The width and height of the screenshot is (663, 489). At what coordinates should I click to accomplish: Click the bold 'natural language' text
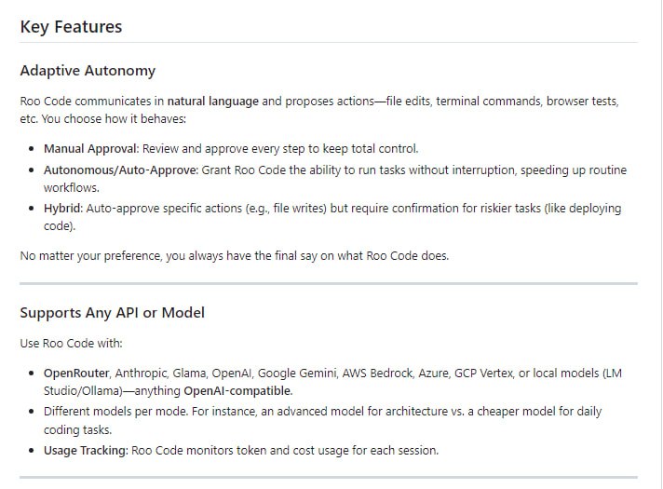212,101
